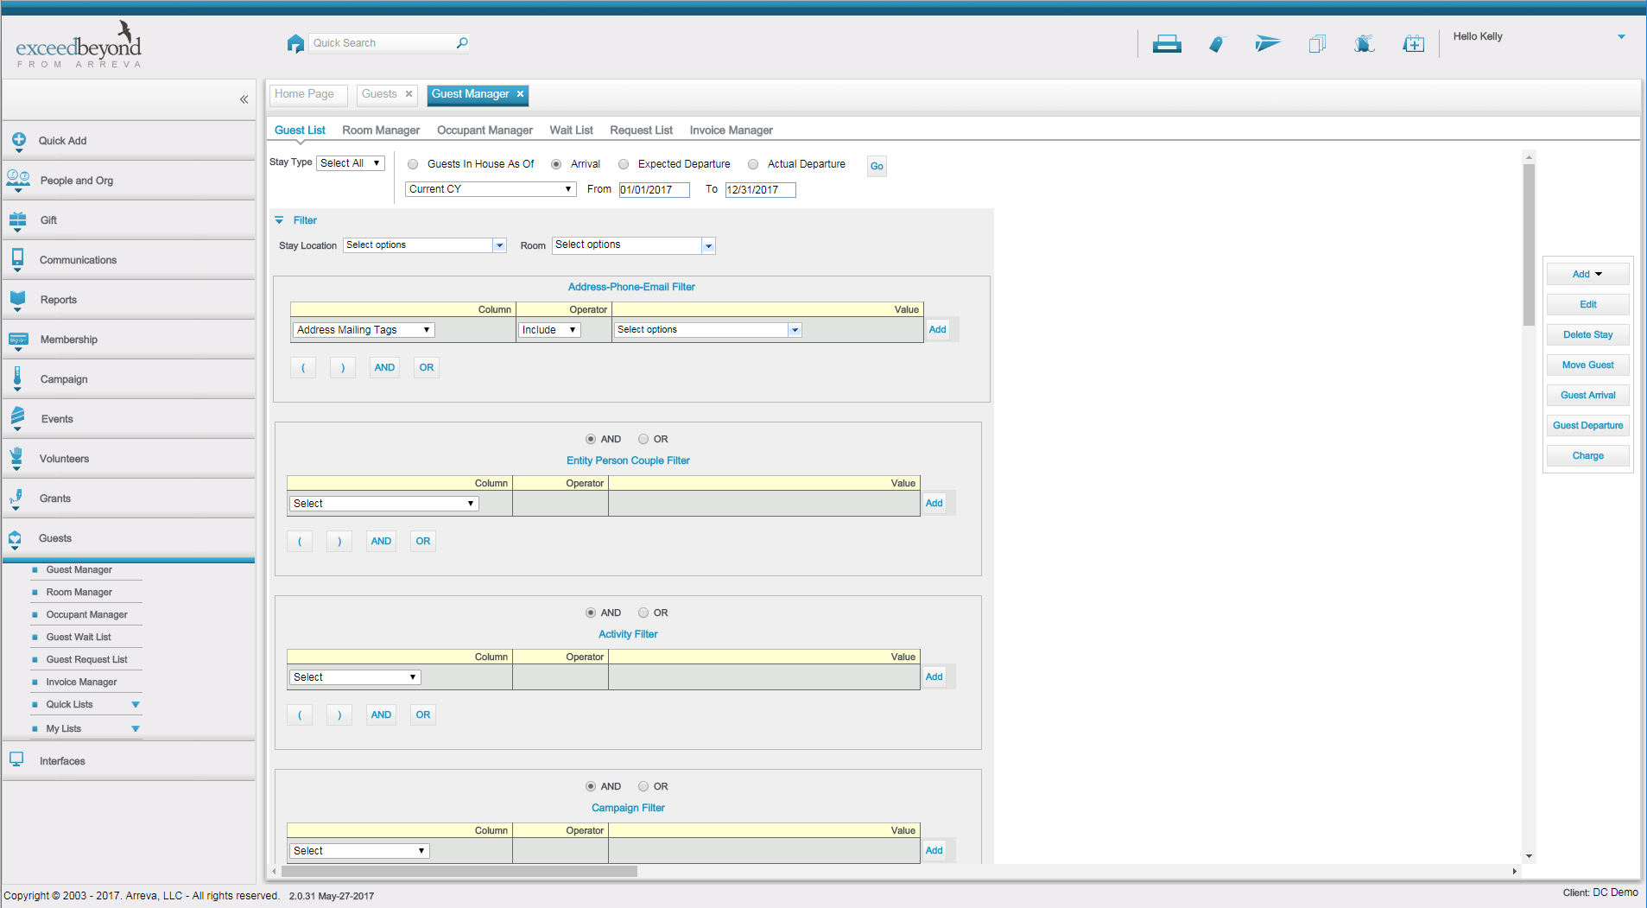Open the Hello Kelly user menu arrow
Screen dimensions: 1647x908
1621,36
